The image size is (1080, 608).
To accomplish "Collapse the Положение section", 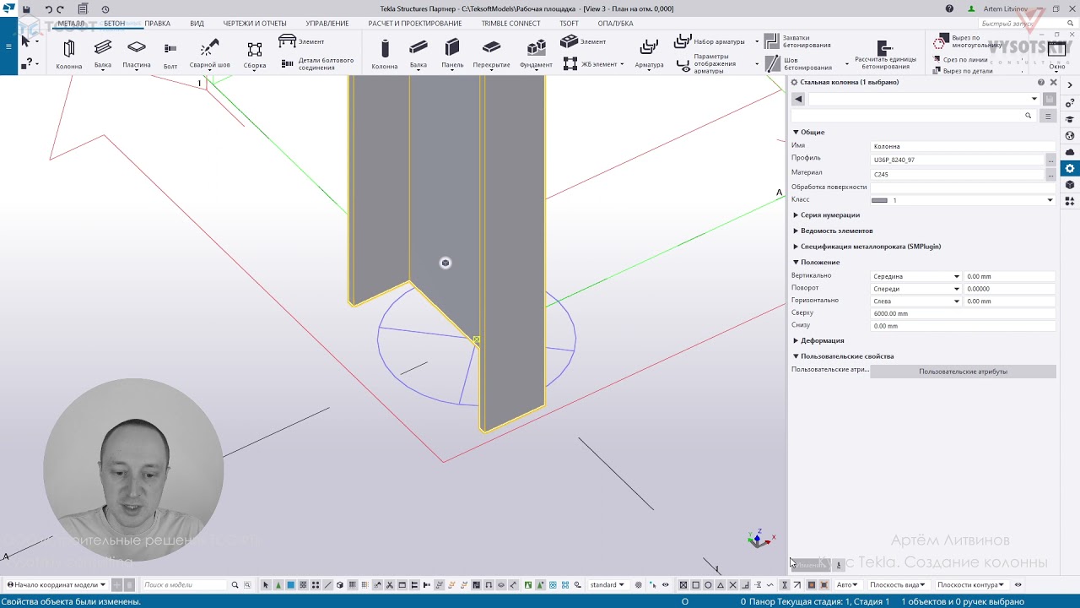I will [796, 262].
